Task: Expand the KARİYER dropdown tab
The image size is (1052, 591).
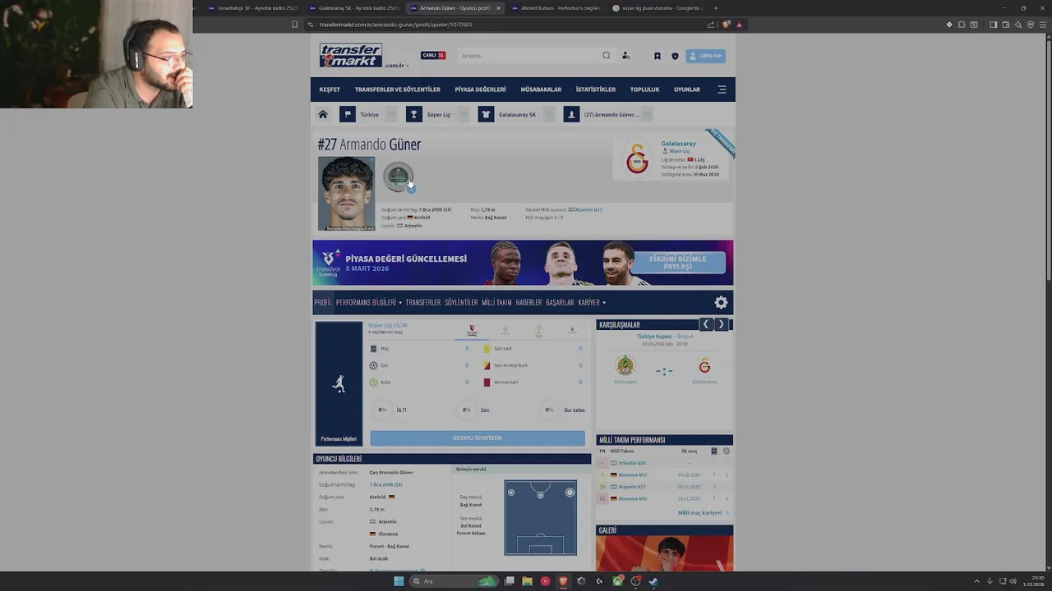Action: point(592,302)
